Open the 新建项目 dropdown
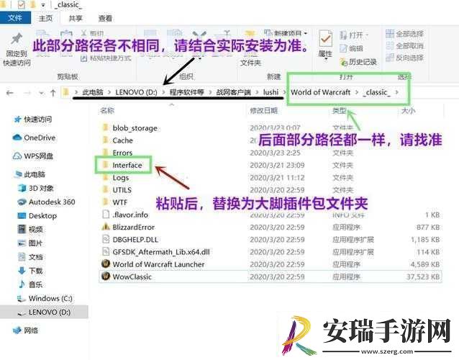Viewport: 459px width, 360px height. pos(286,33)
